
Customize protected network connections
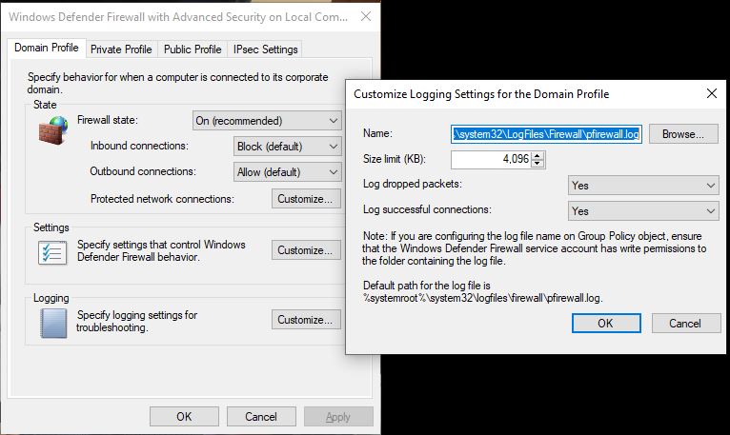pyautogui.click(x=306, y=199)
